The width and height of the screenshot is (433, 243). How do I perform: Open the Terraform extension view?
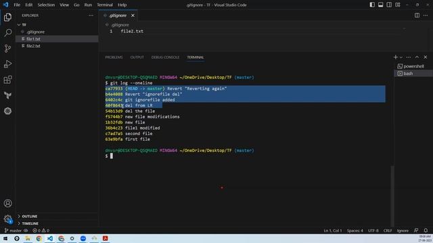[7, 95]
